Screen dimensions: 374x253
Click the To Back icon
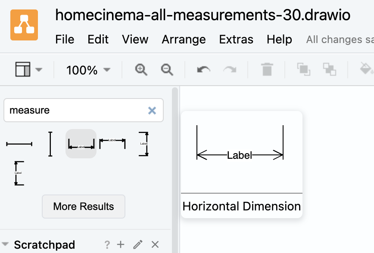pos(330,69)
